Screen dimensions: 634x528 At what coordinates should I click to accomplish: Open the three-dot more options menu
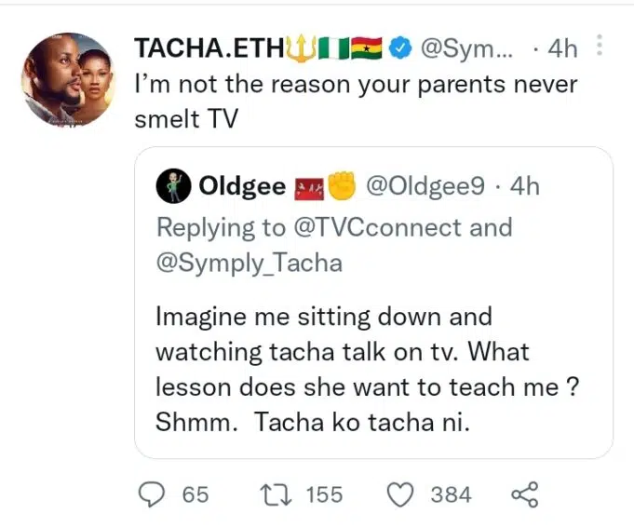(x=600, y=45)
